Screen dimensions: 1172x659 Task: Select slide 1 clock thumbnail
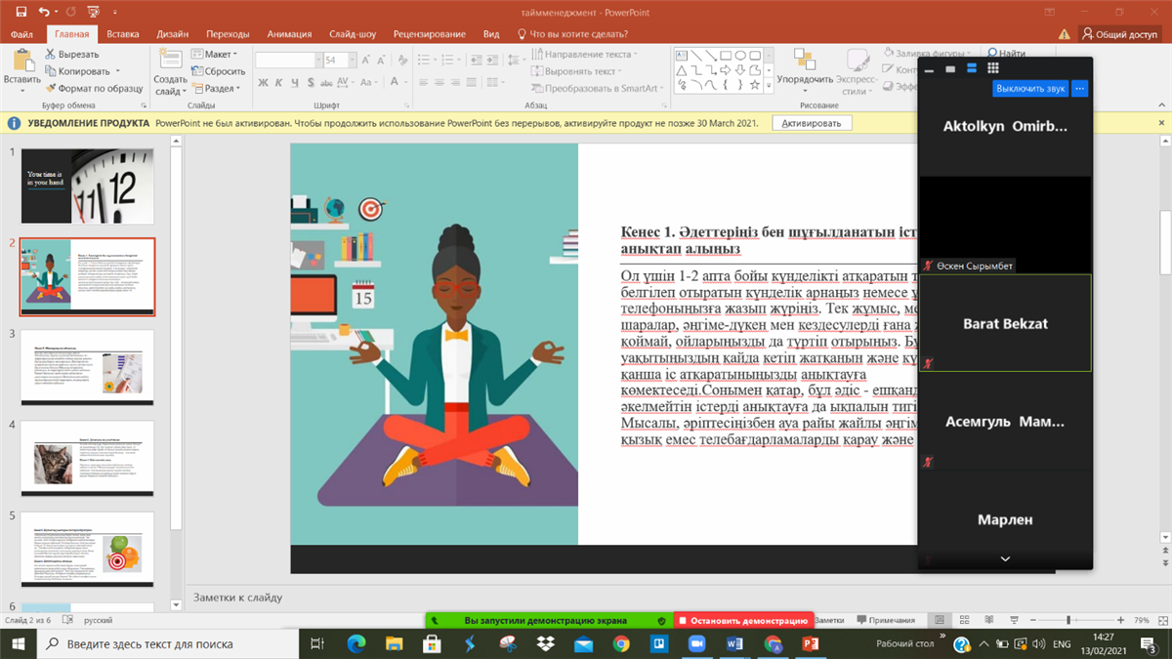(88, 186)
